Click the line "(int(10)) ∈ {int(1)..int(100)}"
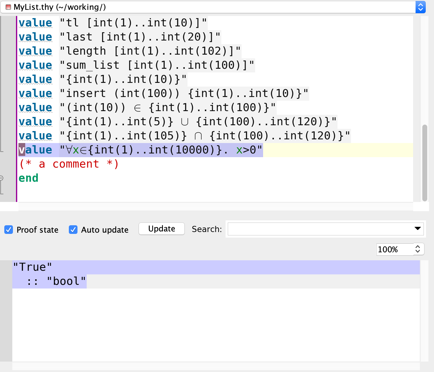 click(147, 107)
